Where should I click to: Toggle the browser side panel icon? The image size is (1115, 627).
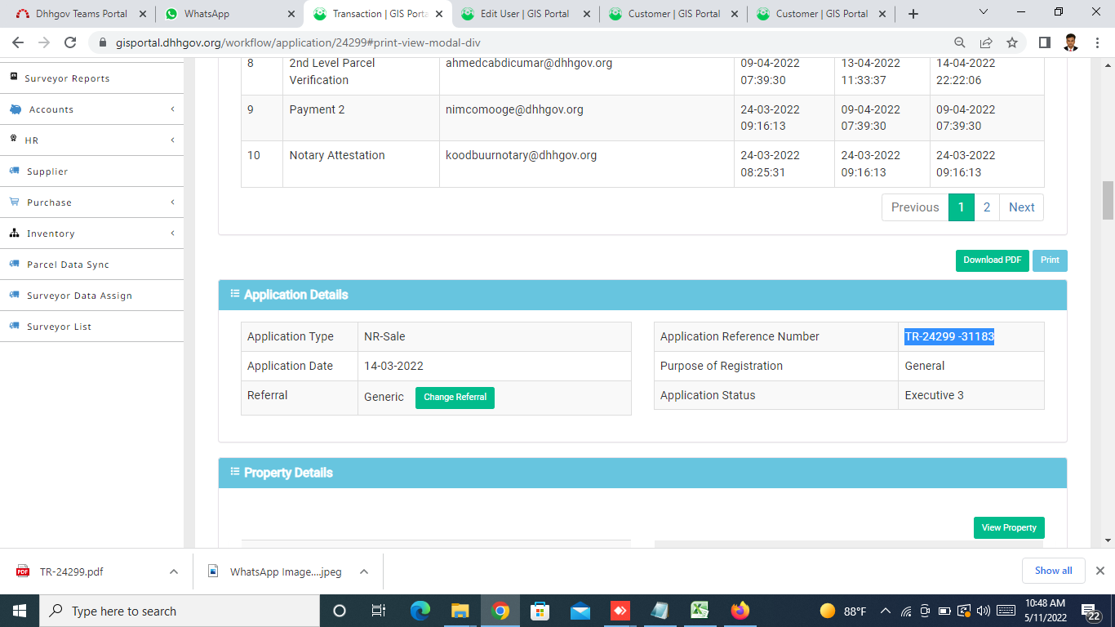point(1044,42)
